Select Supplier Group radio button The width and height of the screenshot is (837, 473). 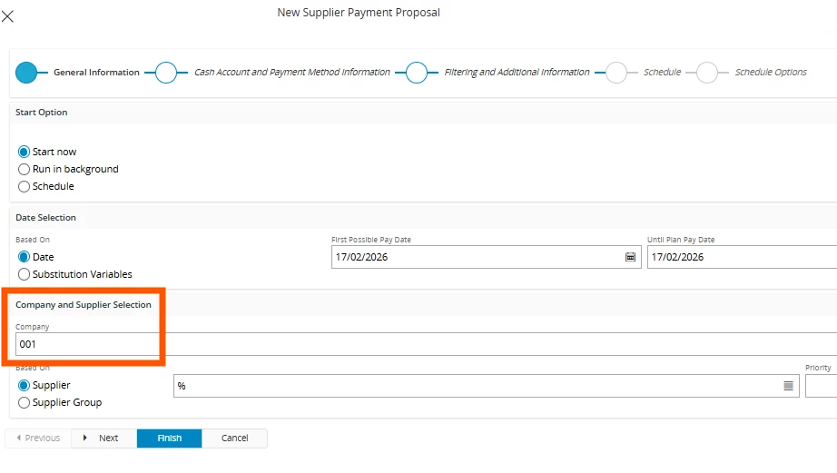click(x=25, y=402)
